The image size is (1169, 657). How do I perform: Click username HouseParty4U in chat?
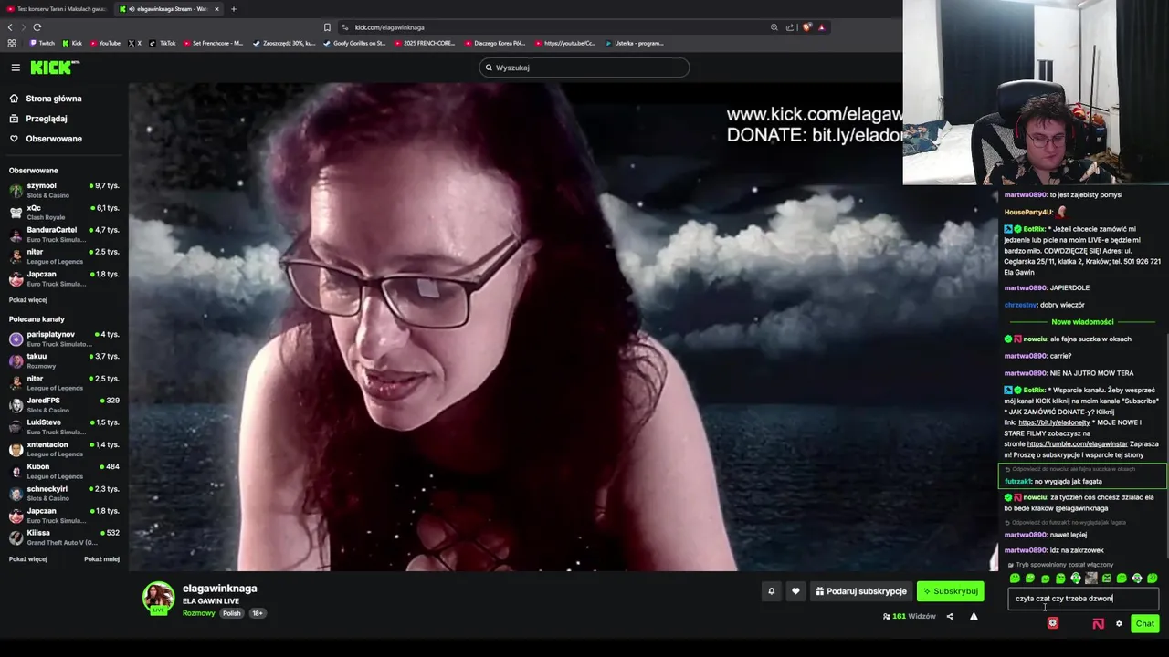pyautogui.click(x=1028, y=212)
